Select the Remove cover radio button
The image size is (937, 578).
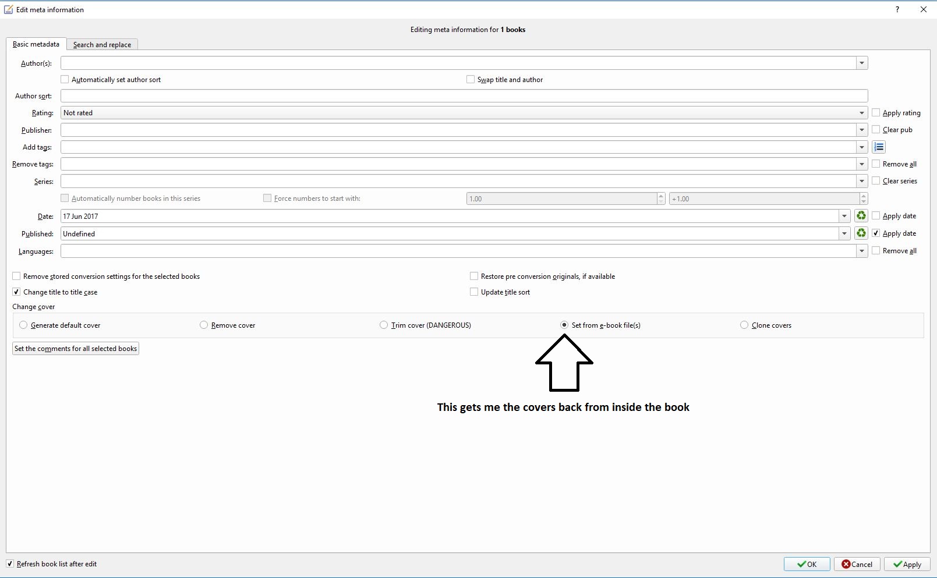click(204, 325)
